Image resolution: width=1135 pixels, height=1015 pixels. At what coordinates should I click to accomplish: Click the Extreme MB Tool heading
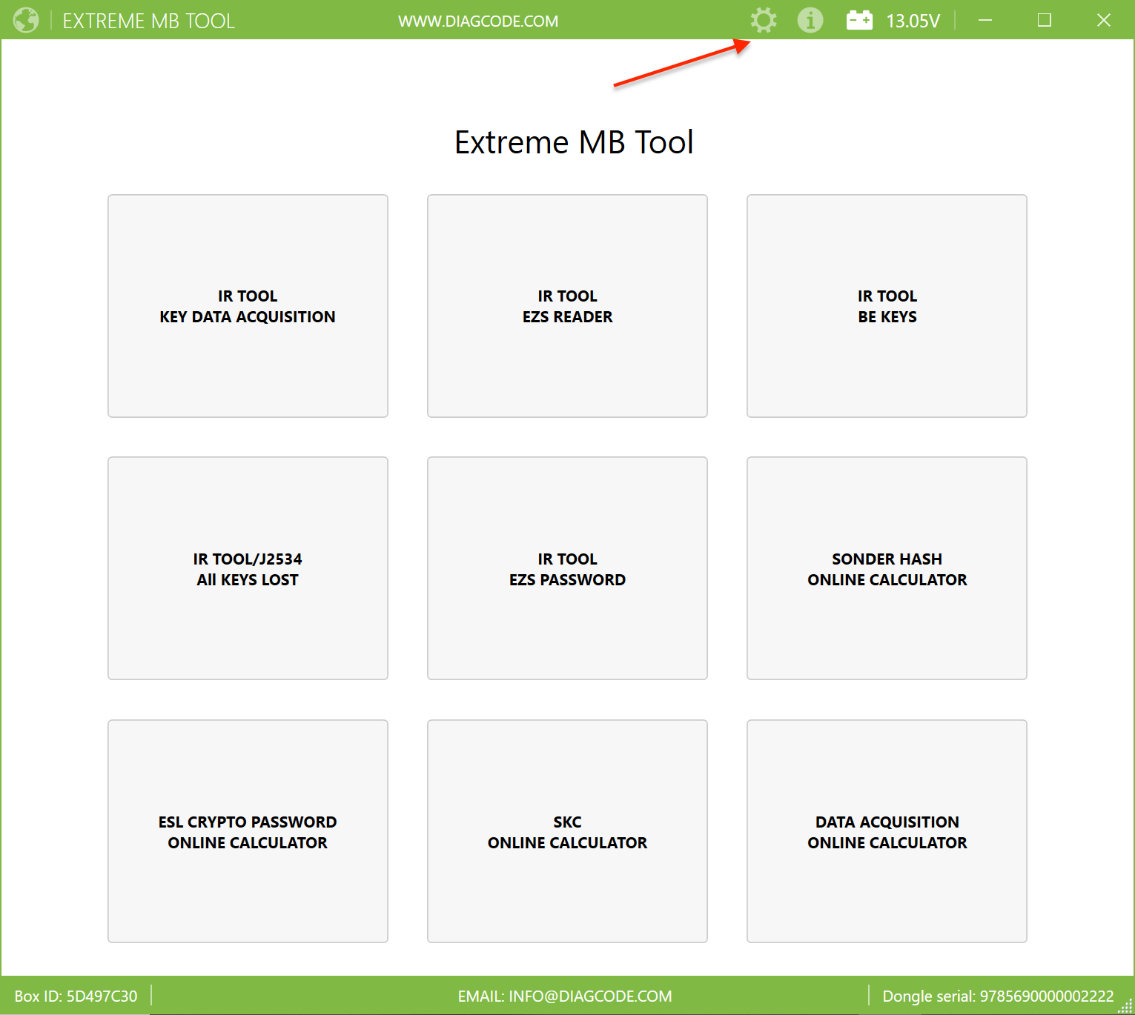574,142
